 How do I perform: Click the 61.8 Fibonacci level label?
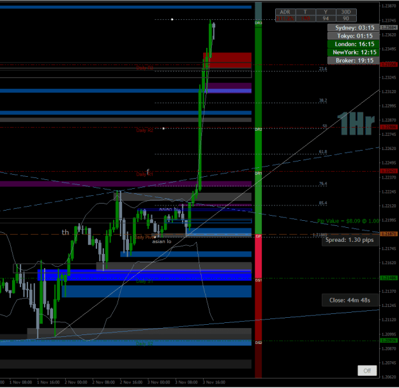click(323, 152)
